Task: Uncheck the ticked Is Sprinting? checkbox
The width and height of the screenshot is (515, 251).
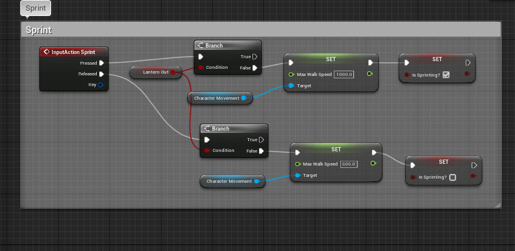Action: [446, 74]
